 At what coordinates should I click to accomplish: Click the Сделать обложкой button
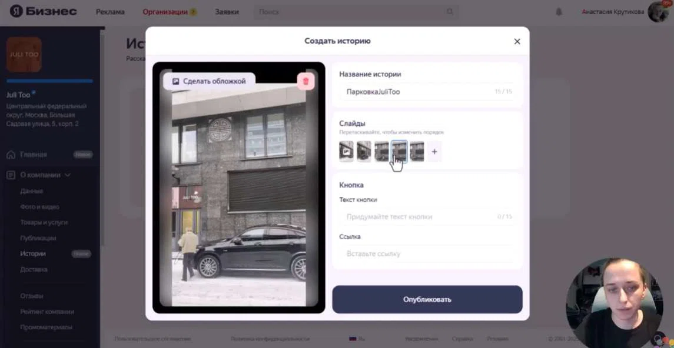(209, 81)
